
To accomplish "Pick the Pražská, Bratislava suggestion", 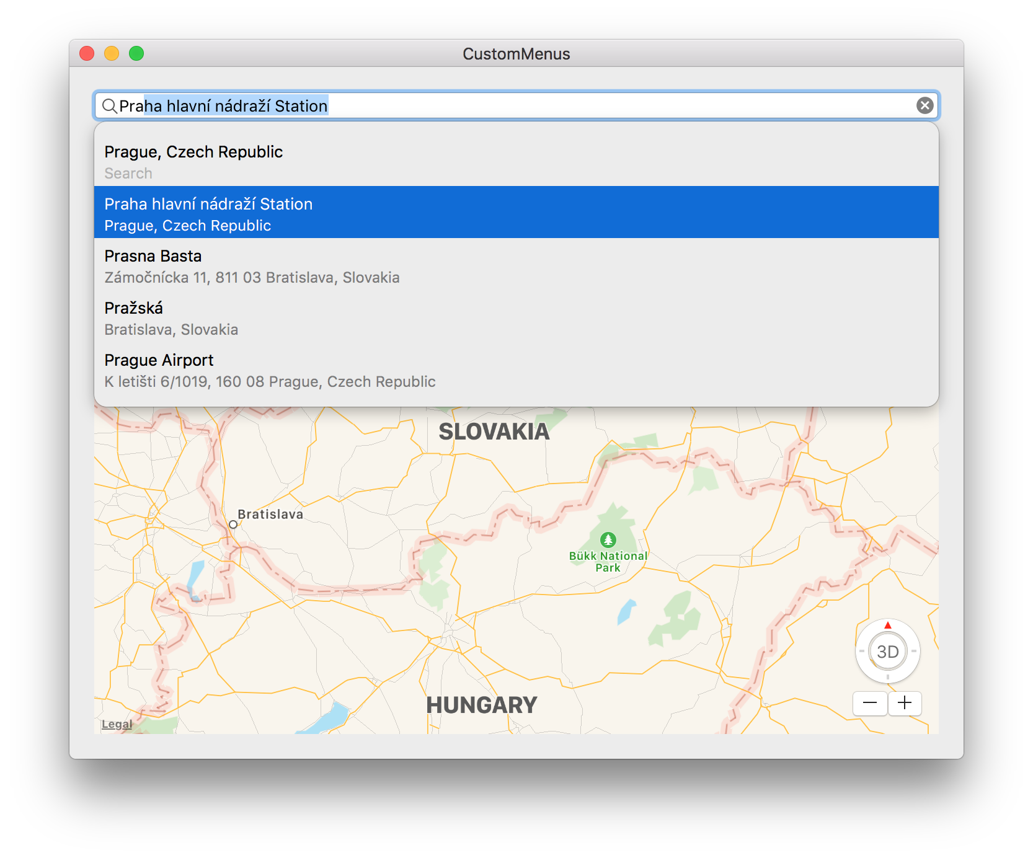I will (516, 316).
